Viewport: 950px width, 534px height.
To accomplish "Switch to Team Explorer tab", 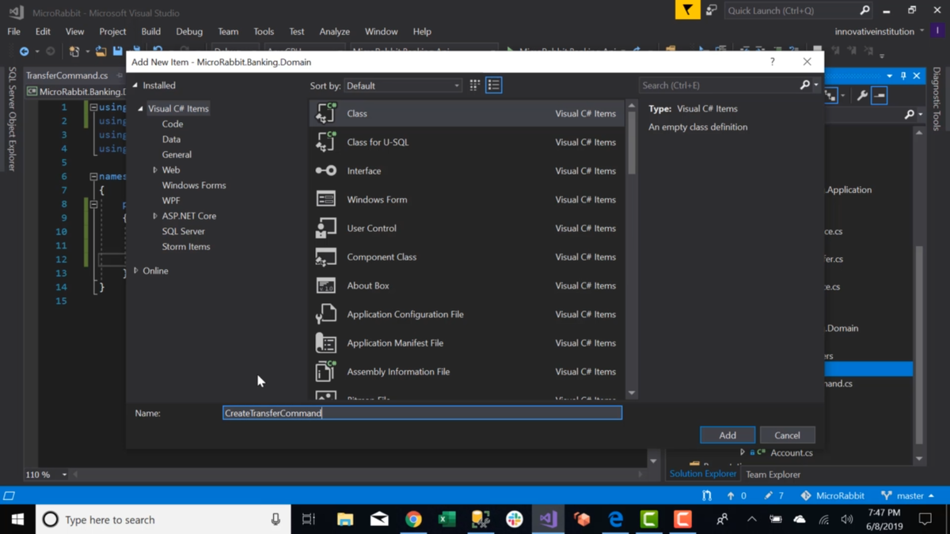I will tap(773, 475).
